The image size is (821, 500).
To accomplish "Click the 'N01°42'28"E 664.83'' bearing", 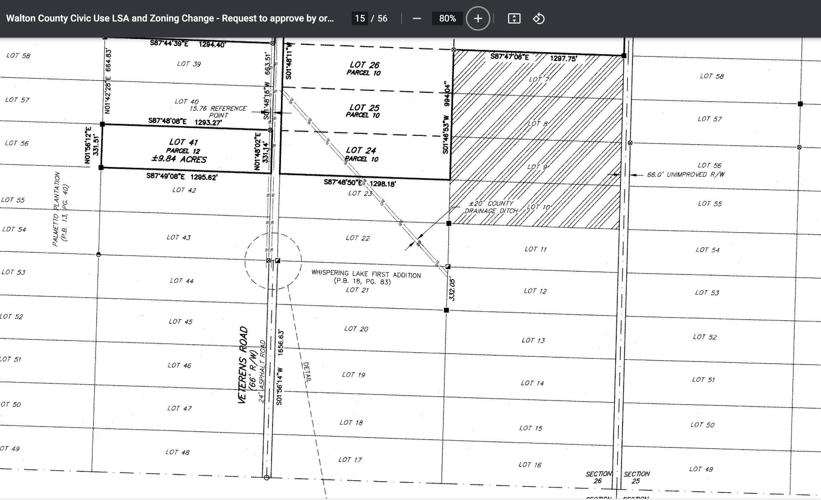I will [108, 81].
